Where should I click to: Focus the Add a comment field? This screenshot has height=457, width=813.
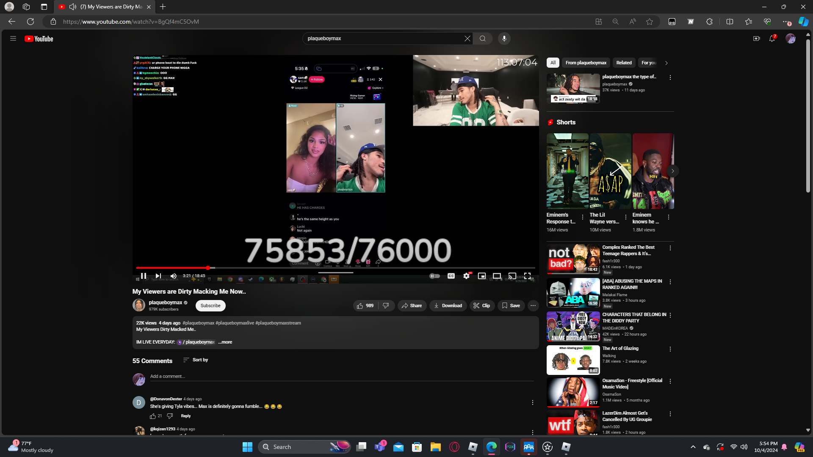pos(342,376)
